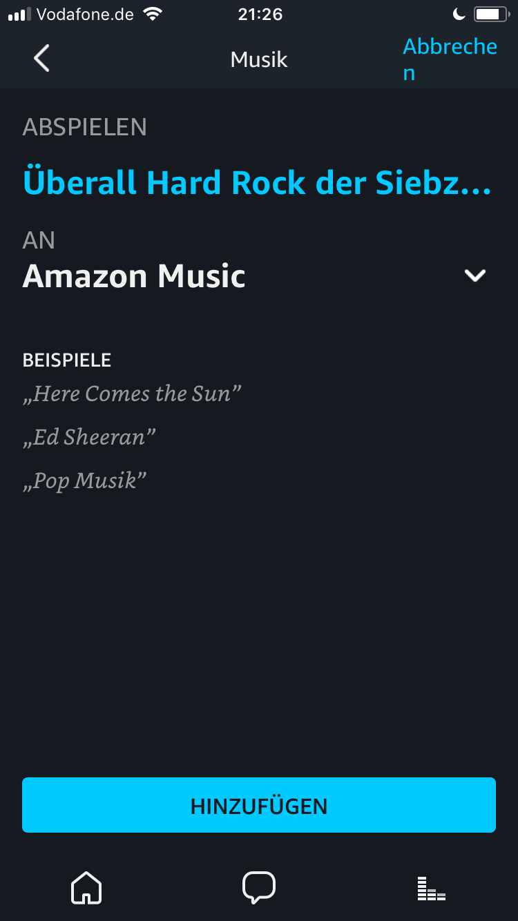Tap the Do Not Disturb moon icon
The width and height of the screenshot is (518, 921).
pos(459,14)
